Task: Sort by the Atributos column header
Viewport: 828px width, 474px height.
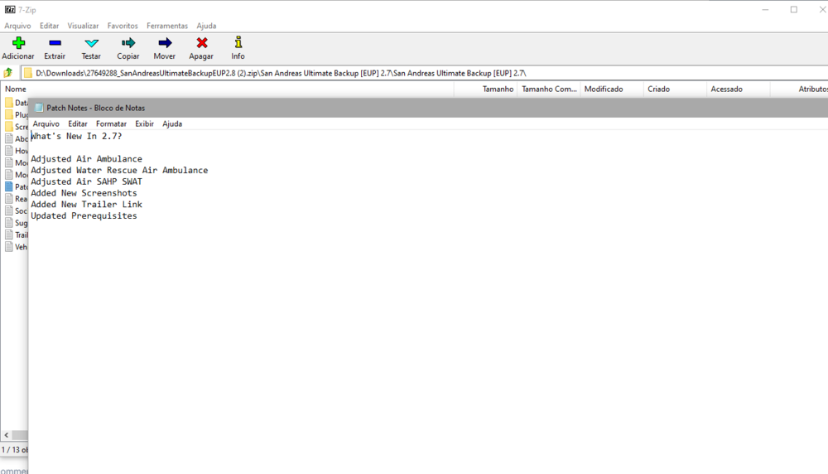Action: (800, 89)
